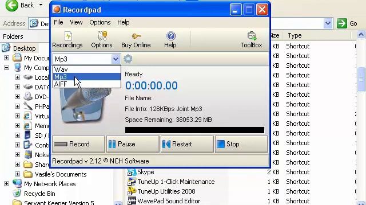The width and height of the screenshot is (366, 205).
Task: Click the black recording level meter
Action: pos(194,130)
